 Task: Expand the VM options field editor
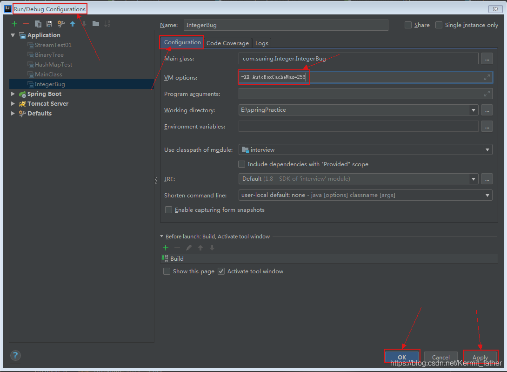(x=487, y=77)
